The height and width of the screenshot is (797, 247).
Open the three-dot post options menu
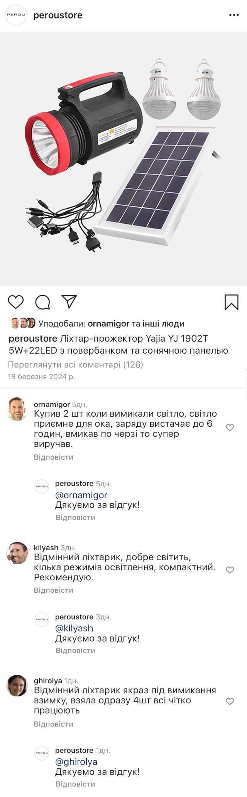click(x=234, y=15)
